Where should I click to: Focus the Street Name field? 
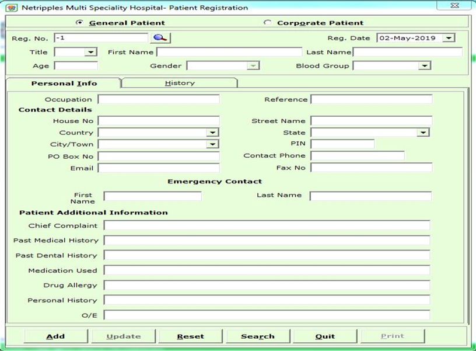click(372, 121)
